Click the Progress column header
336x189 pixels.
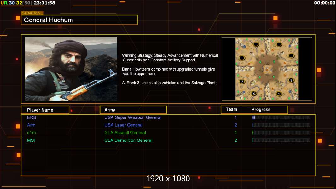tap(261, 109)
